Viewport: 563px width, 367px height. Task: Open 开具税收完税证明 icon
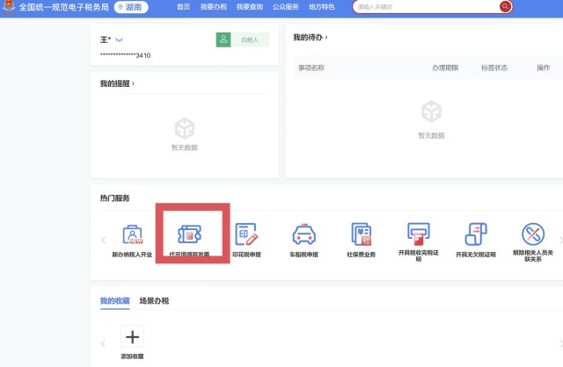[418, 235]
